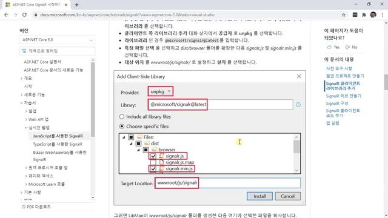Jump to 앱 실행
This screenshot has height=218, width=388.
332,123
